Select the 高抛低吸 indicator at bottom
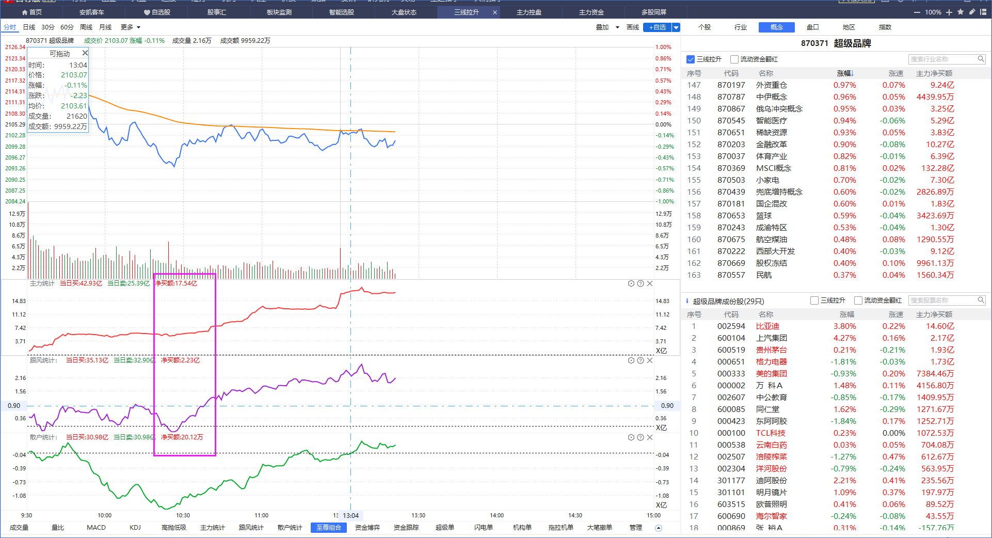The image size is (992, 538). 174,528
